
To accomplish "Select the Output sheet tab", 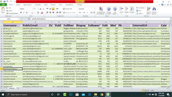I will tap(12, 88).
